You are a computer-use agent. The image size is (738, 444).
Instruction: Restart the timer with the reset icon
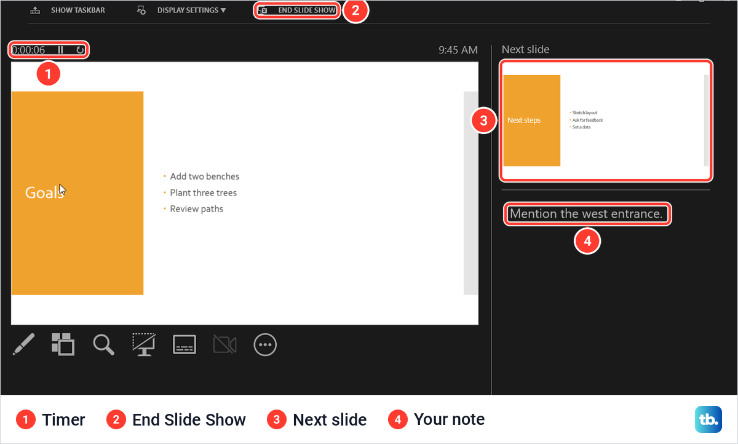(x=80, y=50)
